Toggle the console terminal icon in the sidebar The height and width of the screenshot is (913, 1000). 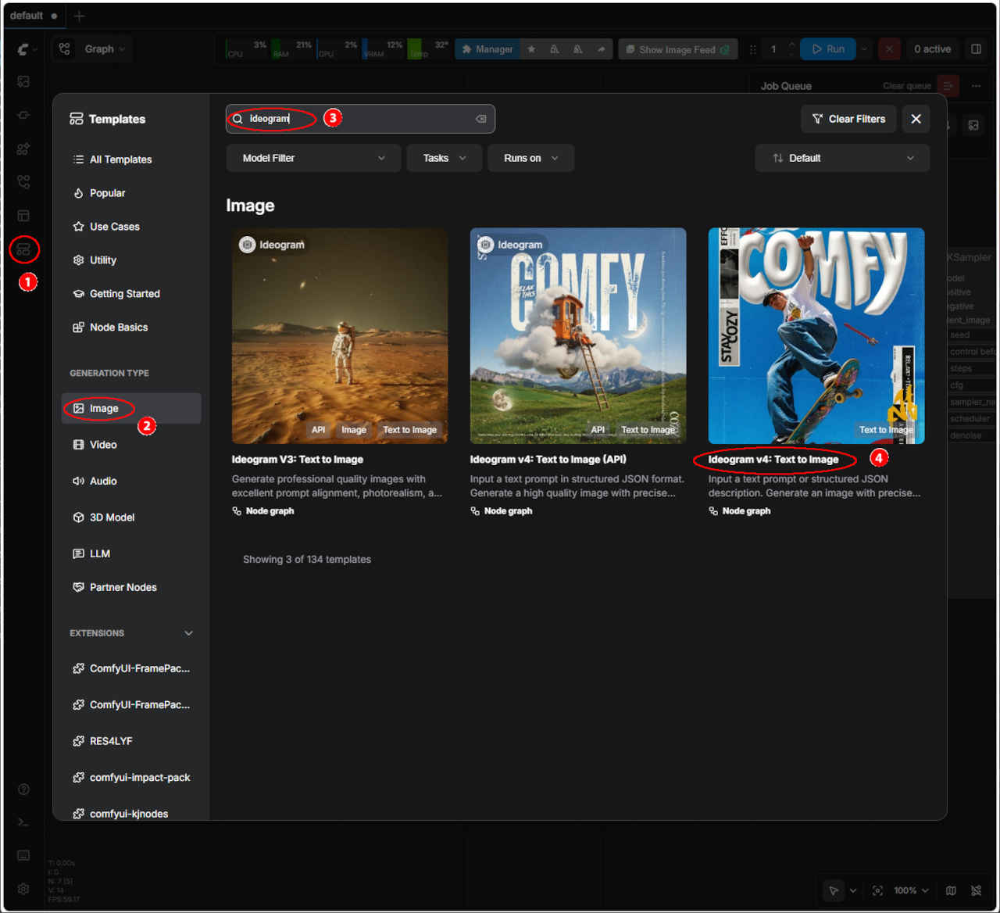click(23, 822)
